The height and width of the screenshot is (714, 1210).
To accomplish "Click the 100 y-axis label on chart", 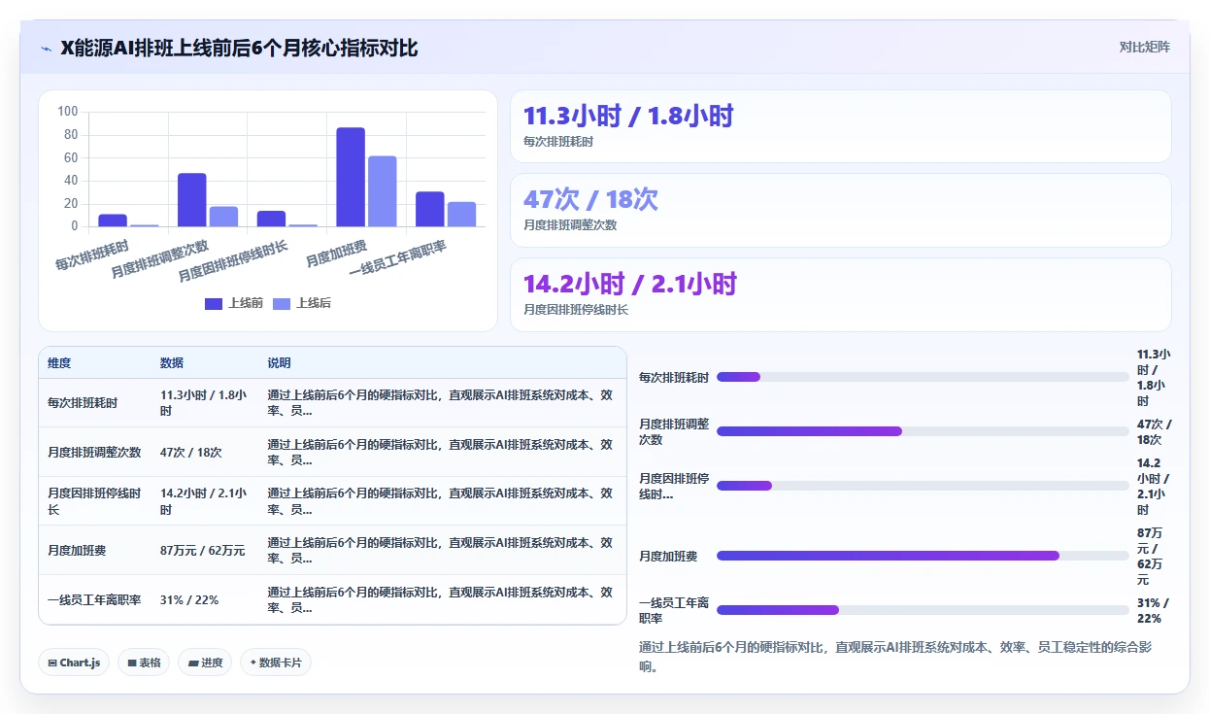I will coord(68,112).
